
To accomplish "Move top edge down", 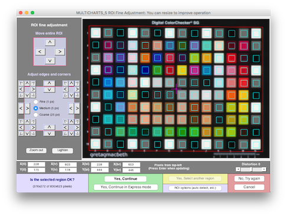I will [49, 90].
